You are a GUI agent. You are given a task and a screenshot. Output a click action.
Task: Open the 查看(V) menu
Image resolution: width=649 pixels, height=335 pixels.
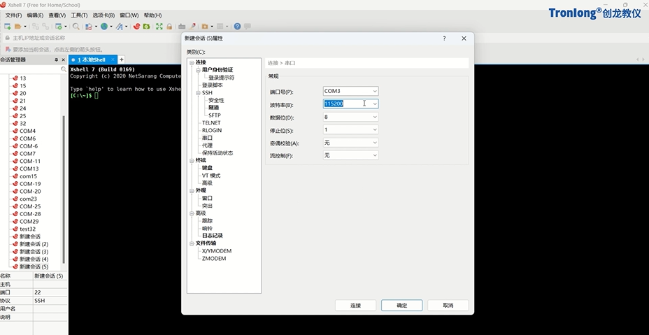point(57,15)
